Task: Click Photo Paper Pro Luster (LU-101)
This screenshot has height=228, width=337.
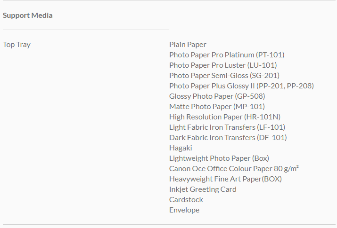Action: 223,65
